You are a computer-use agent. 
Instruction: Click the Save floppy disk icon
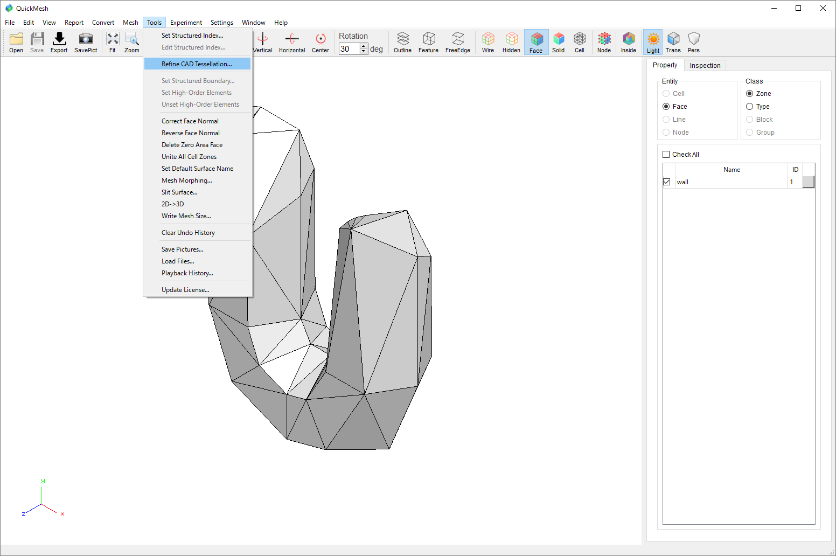pos(37,42)
